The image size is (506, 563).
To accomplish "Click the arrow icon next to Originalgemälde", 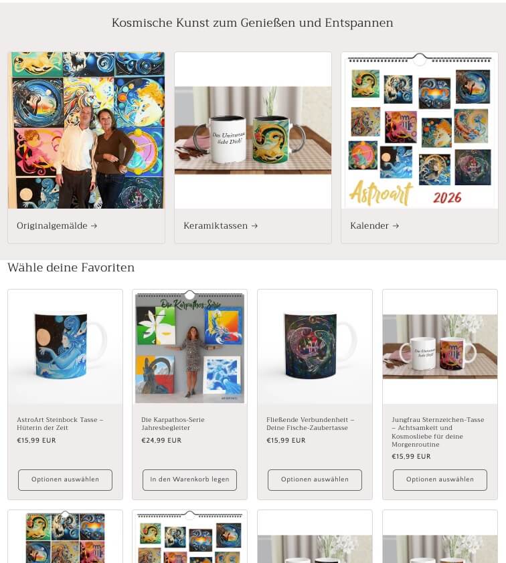I will click(94, 226).
